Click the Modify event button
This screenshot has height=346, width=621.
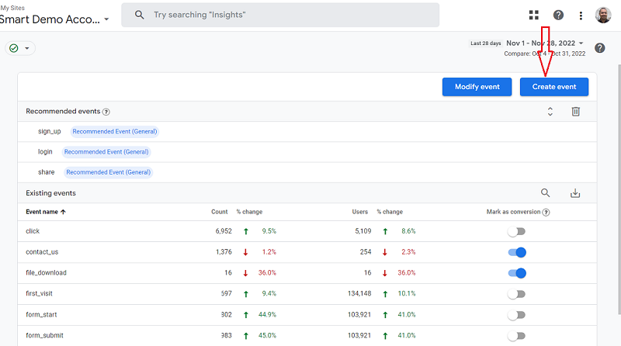477,87
